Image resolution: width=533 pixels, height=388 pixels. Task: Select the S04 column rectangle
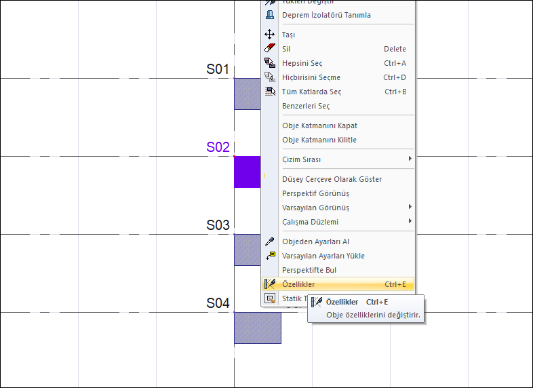[x=258, y=328]
